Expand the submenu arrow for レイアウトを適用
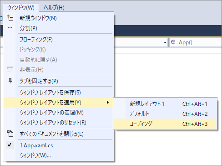 click(x=108, y=103)
